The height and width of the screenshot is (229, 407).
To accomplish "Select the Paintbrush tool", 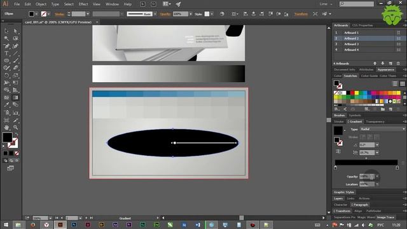I will click(x=15, y=60).
